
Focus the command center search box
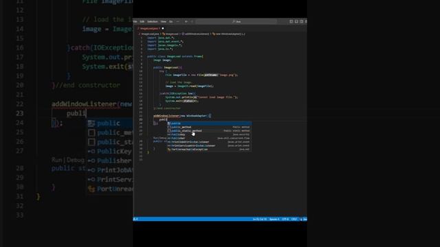coord(236,21)
